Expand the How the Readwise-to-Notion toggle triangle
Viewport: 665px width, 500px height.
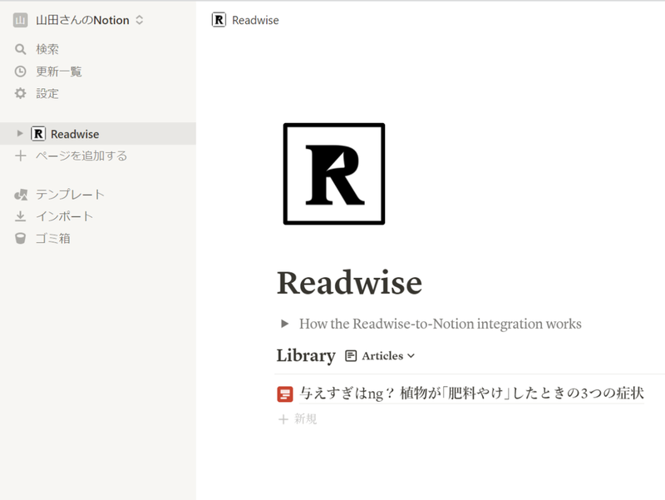point(285,324)
